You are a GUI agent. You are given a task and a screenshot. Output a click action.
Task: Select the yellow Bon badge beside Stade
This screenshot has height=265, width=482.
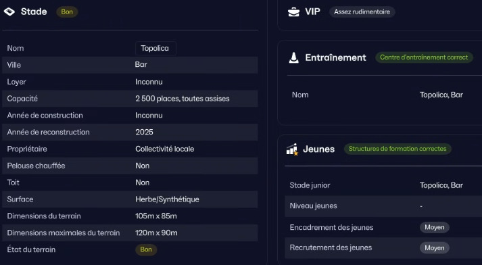67,11
